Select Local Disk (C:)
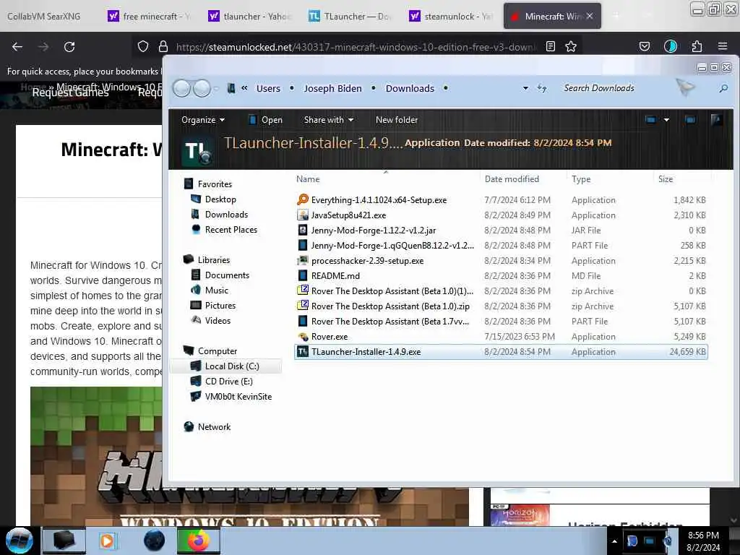 click(232, 366)
